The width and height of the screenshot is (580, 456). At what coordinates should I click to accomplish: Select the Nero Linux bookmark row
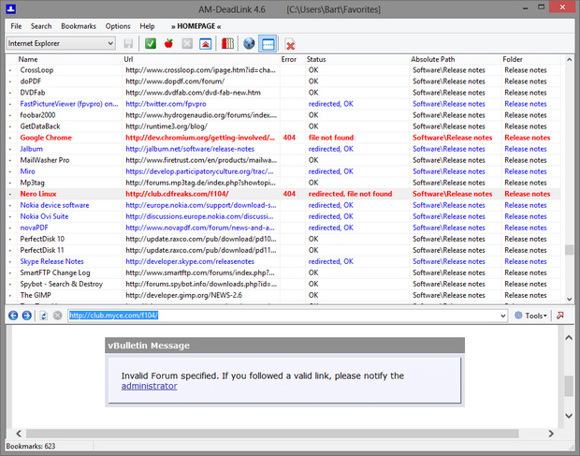click(x=284, y=194)
